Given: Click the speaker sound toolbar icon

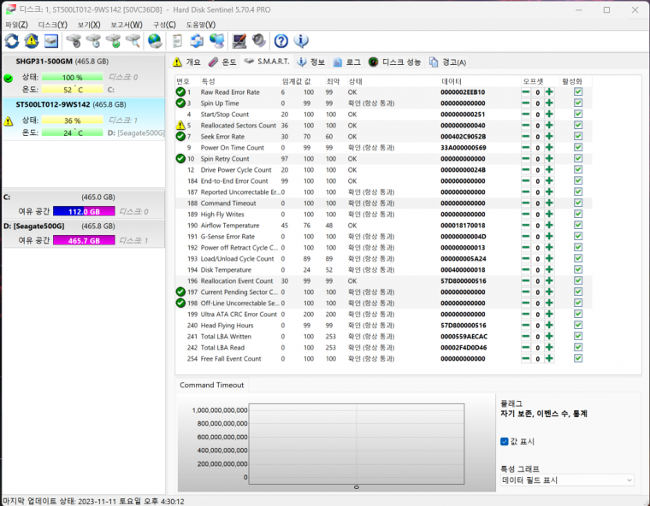Looking at the screenshot, I should coord(259,41).
